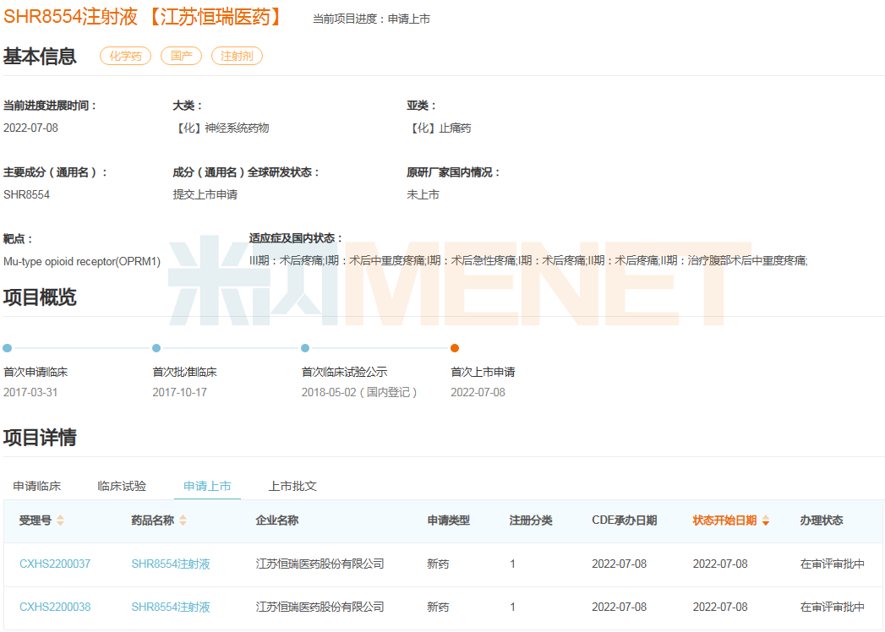Open application number CXHS2200038 link
The image size is (885, 632).
click(x=55, y=607)
